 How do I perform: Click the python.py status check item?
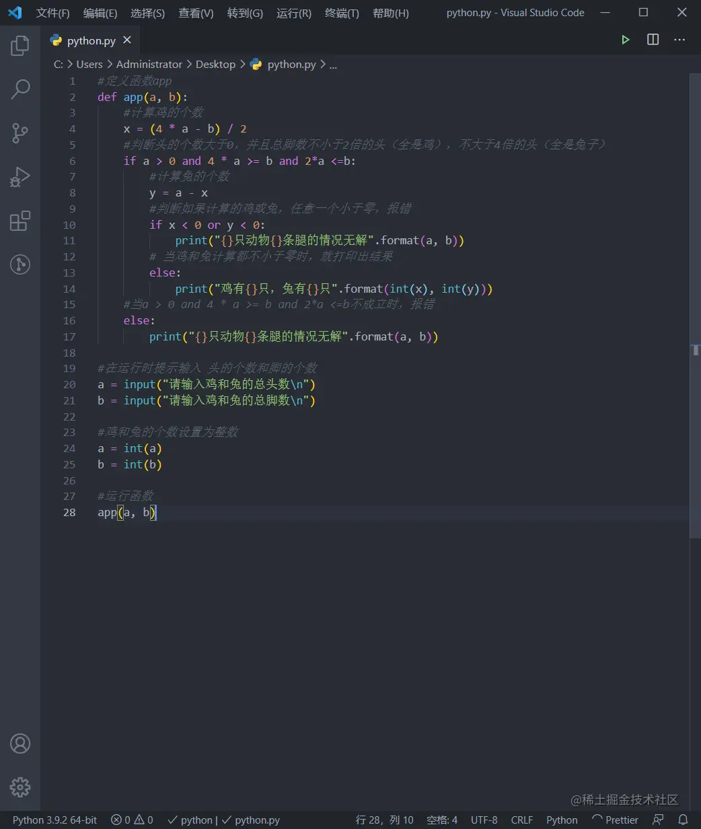point(251,820)
